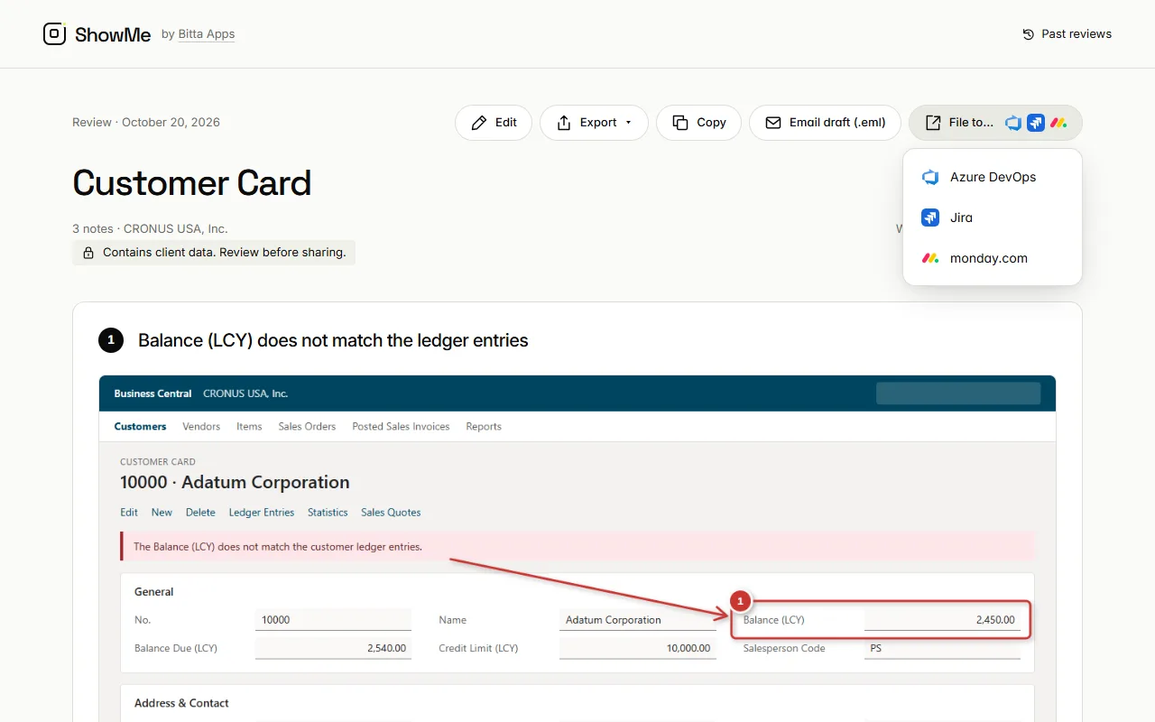Open Past reviews

tap(1067, 34)
